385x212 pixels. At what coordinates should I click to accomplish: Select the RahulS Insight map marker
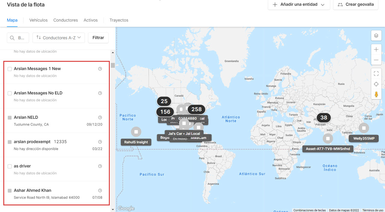click(x=136, y=132)
